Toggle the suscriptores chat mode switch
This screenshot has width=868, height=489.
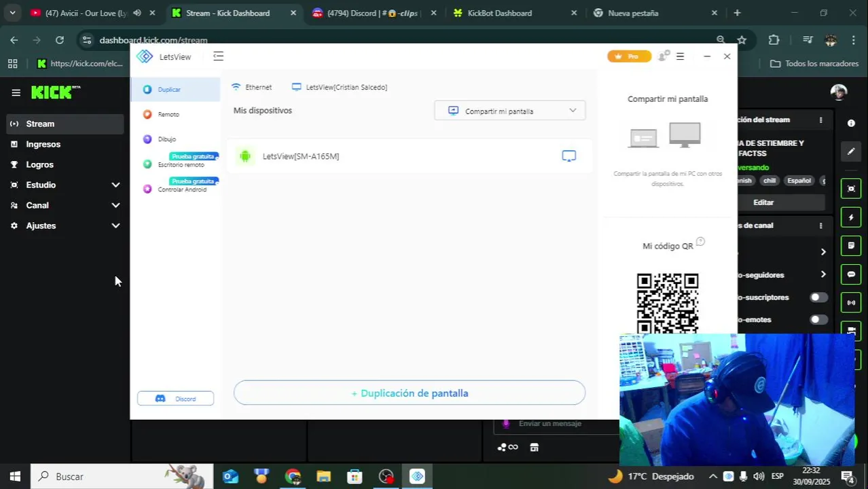[818, 297]
